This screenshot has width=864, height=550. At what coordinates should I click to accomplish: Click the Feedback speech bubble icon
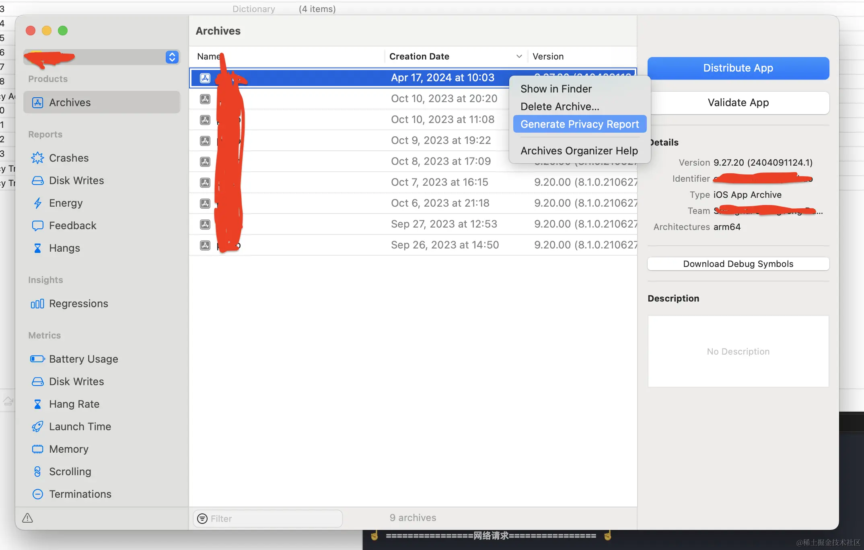37,226
